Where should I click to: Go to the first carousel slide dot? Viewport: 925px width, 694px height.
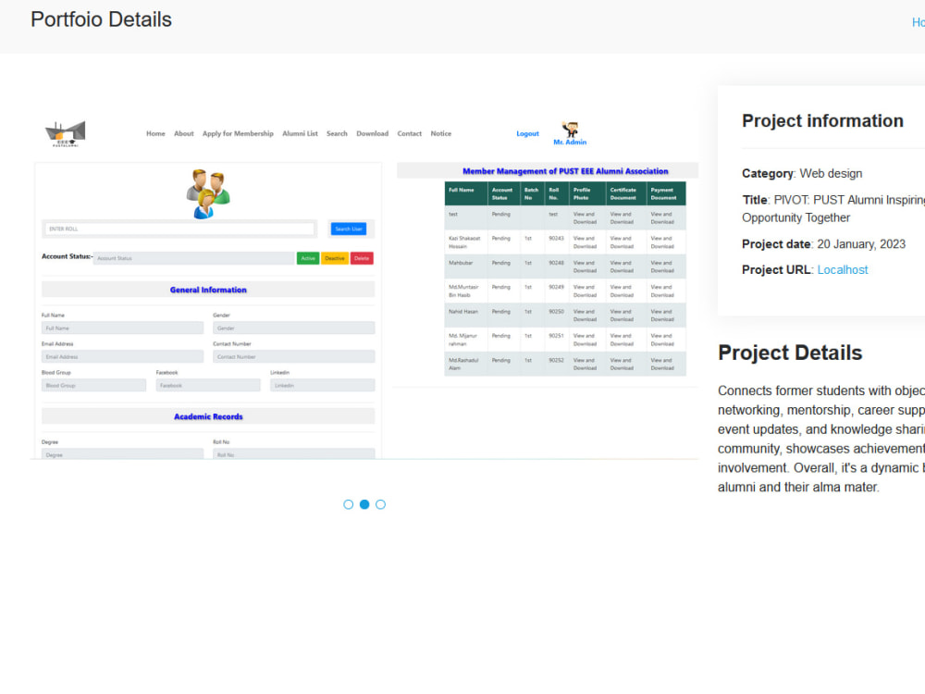click(x=348, y=504)
